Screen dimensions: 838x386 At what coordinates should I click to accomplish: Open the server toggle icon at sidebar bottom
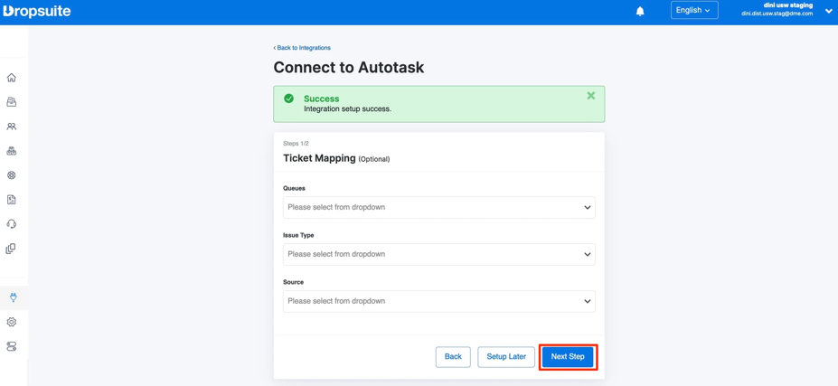11,346
